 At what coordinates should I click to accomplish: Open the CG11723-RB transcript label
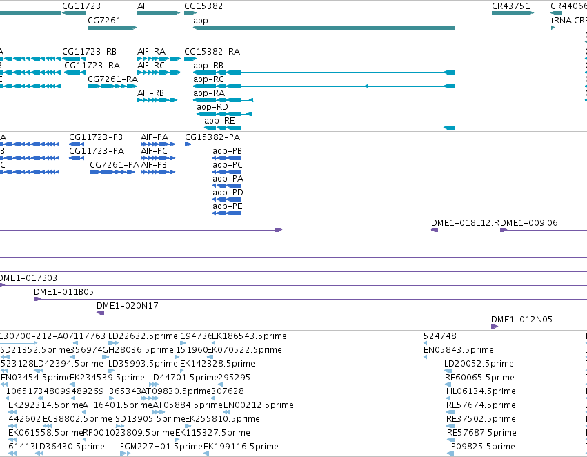tap(89, 51)
